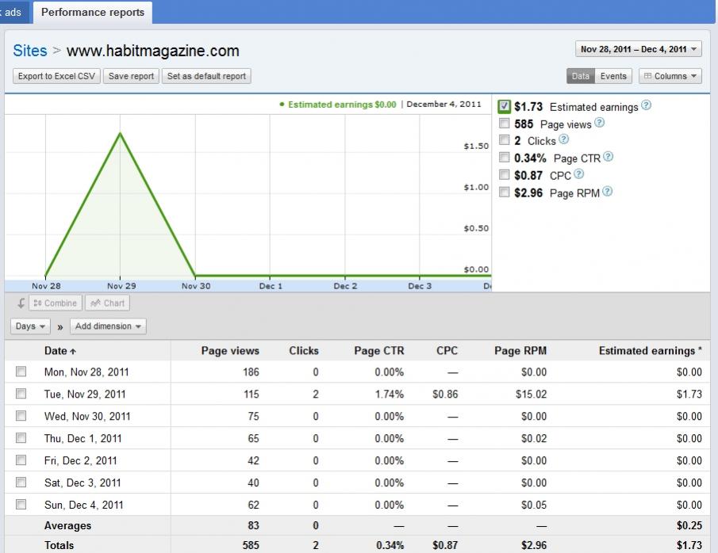Select the Events view toggle

coord(613,76)
